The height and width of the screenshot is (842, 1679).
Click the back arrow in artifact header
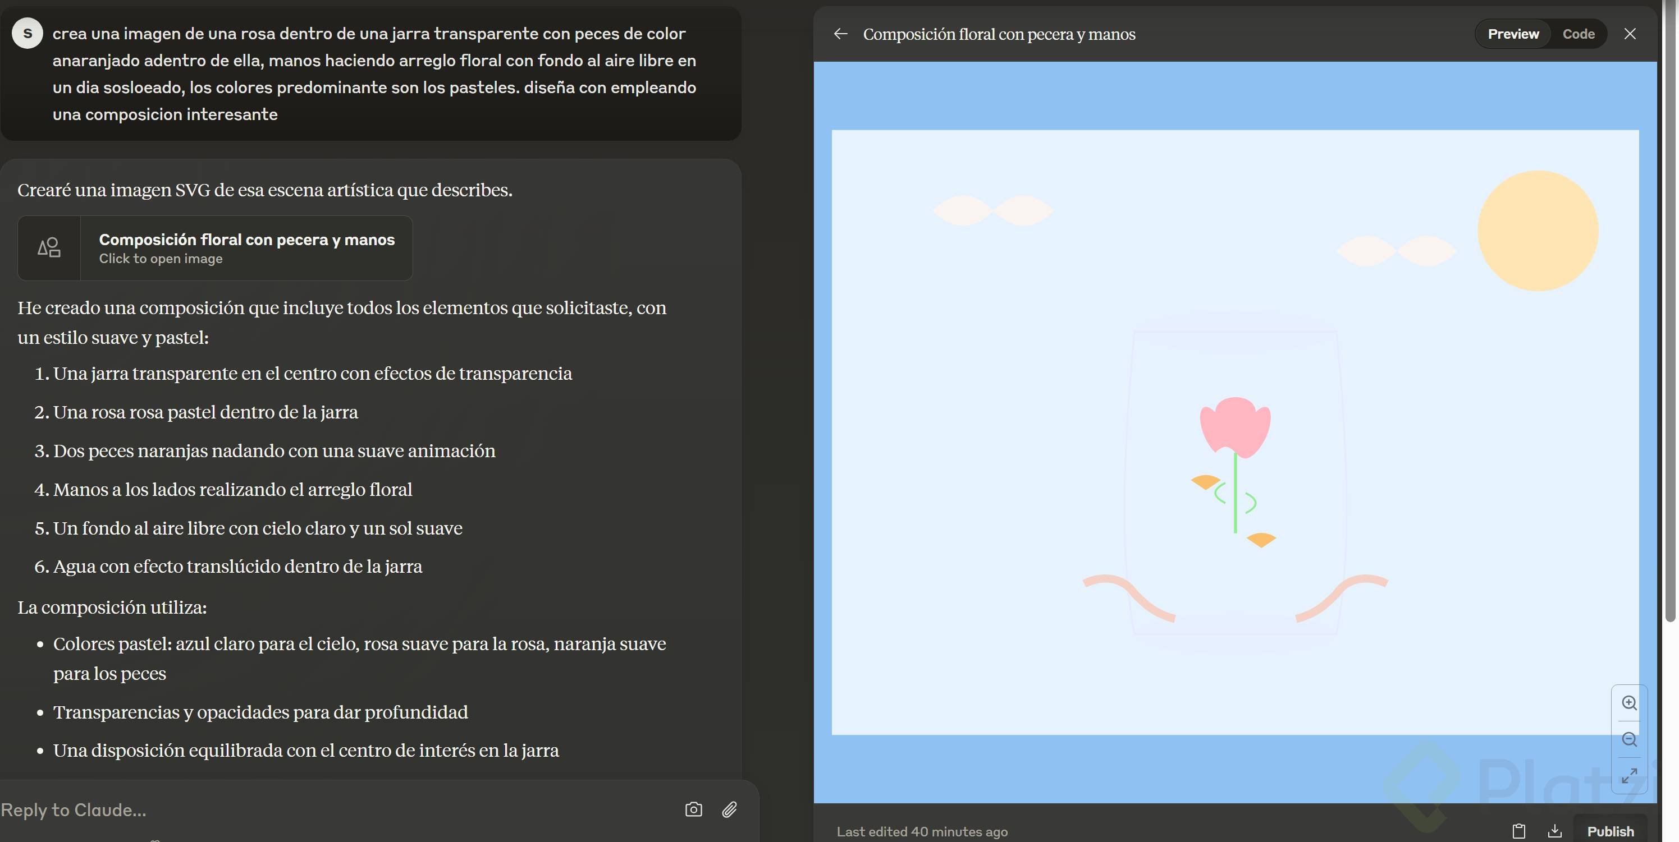tap(840, 34)
